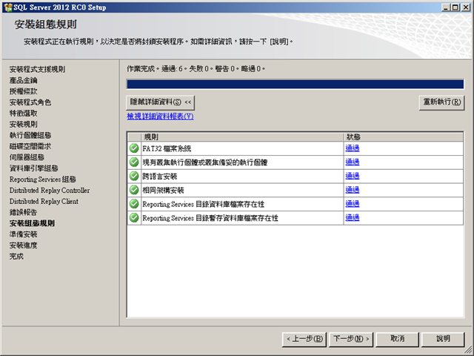Screen dimensions: 474x356
Task: Click check icon for Reporting Services 目錄暫存資料庫檔案存在性
Action: [134, 218]
